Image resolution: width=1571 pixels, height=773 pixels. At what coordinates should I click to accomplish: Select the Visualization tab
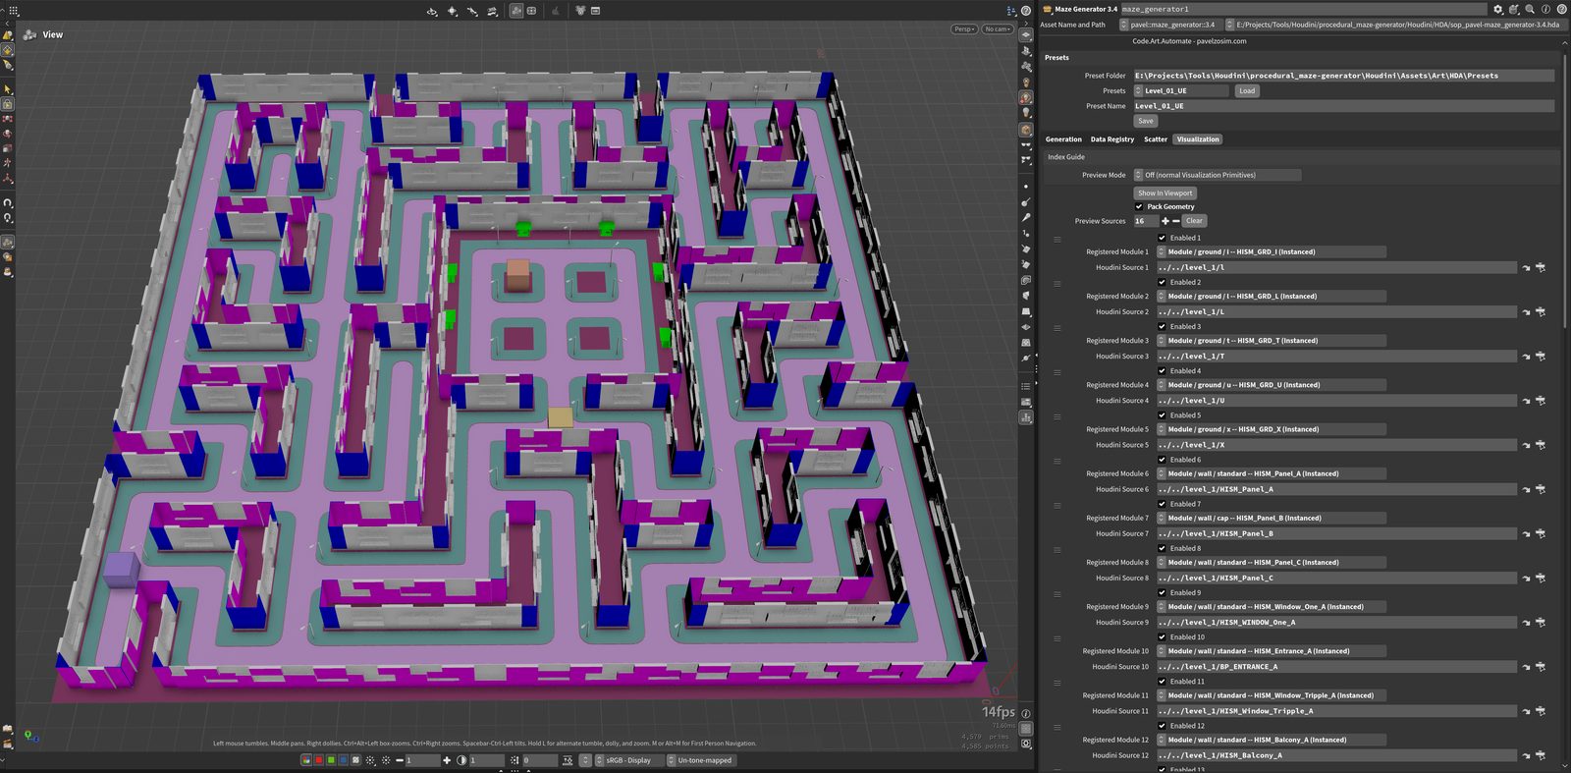click(1198, 139)
